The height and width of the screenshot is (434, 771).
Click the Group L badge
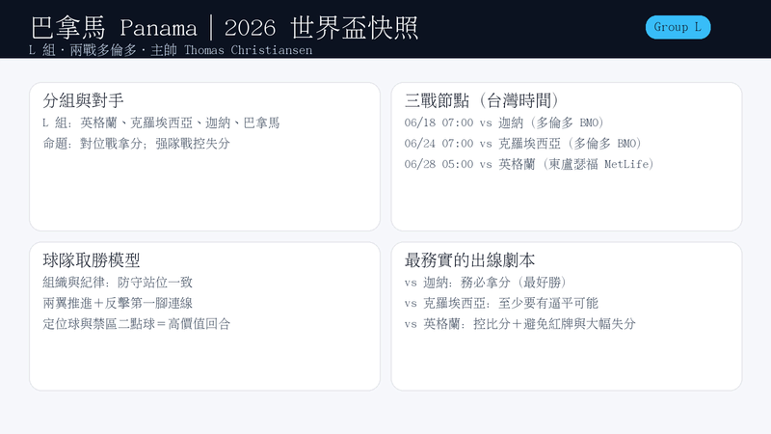click(x=678, y=27)
